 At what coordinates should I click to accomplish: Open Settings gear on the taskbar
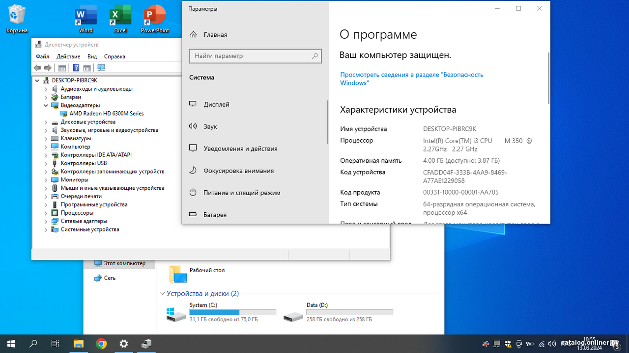pyautogui.click(x=124, y=344)
